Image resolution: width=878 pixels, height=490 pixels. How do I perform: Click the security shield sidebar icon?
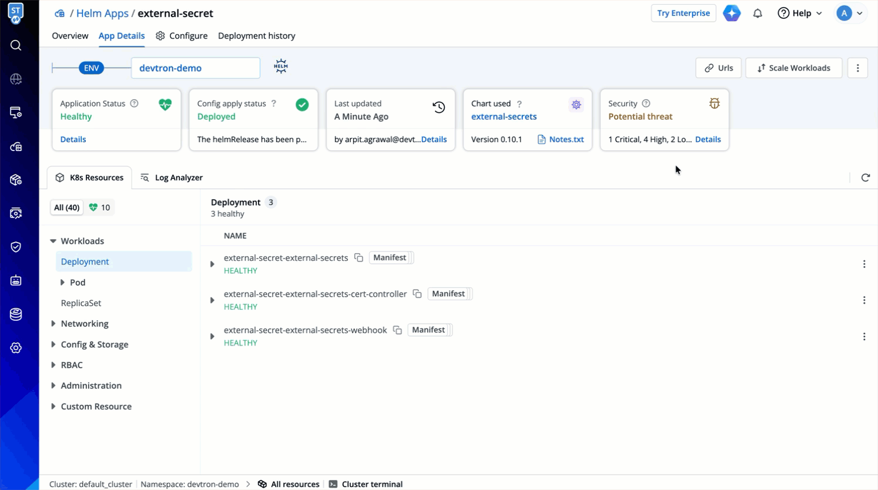(x=16, y=247)
